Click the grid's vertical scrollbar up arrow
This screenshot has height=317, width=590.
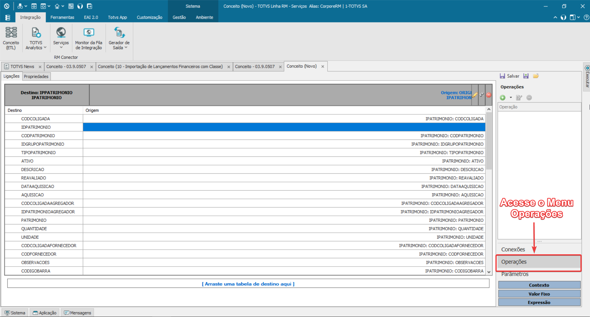point(489,109)
